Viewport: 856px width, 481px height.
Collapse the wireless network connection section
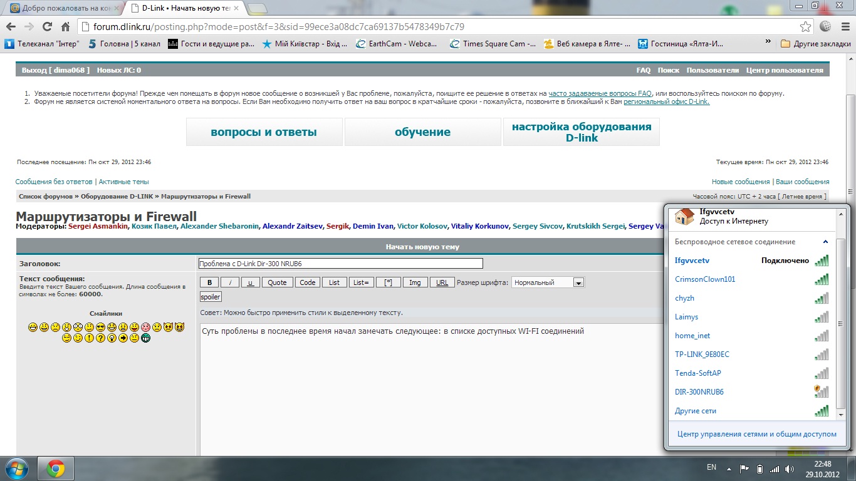pyautogui.click(x=825, y=242)
